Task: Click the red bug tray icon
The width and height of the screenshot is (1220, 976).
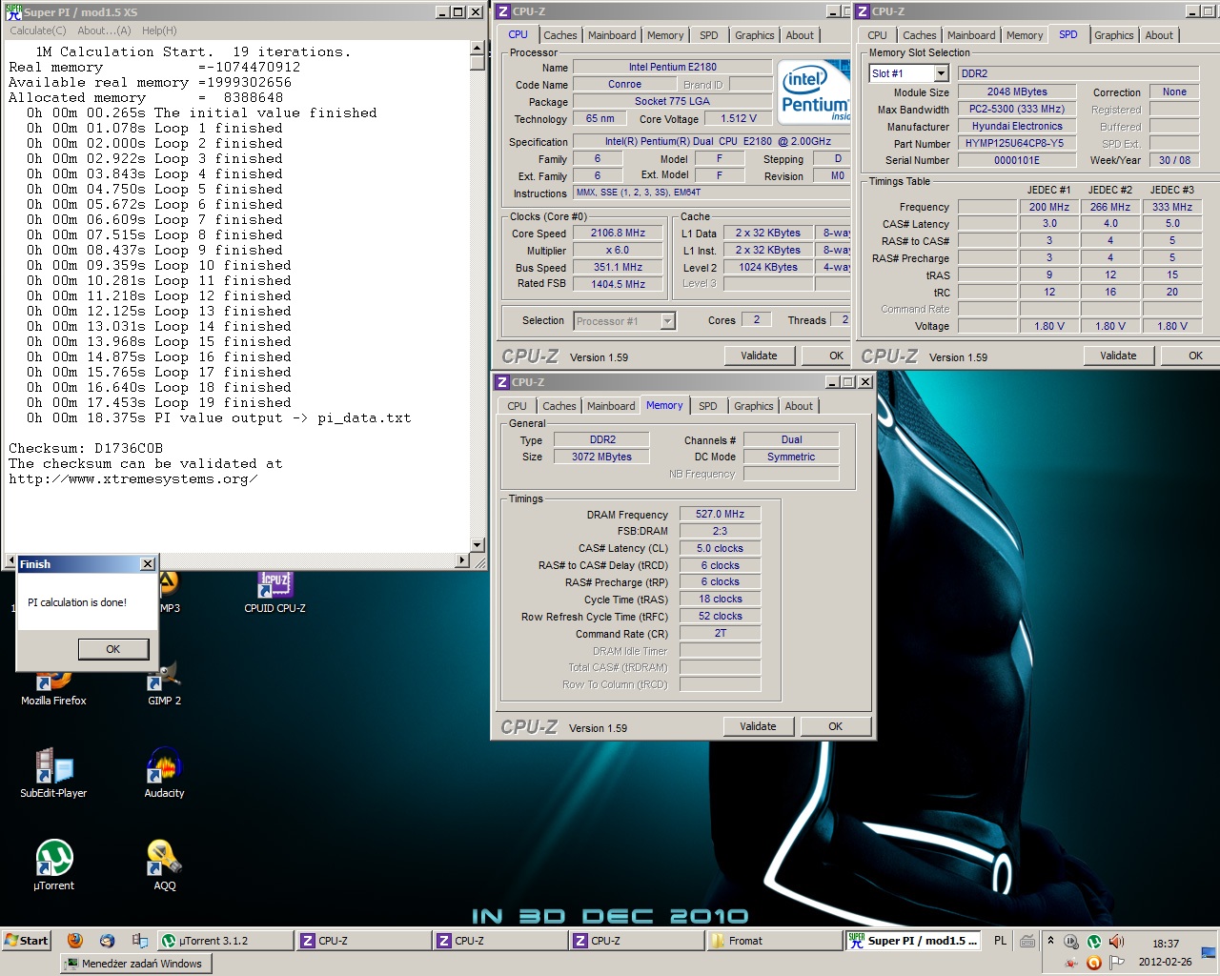Action: 1070,963
